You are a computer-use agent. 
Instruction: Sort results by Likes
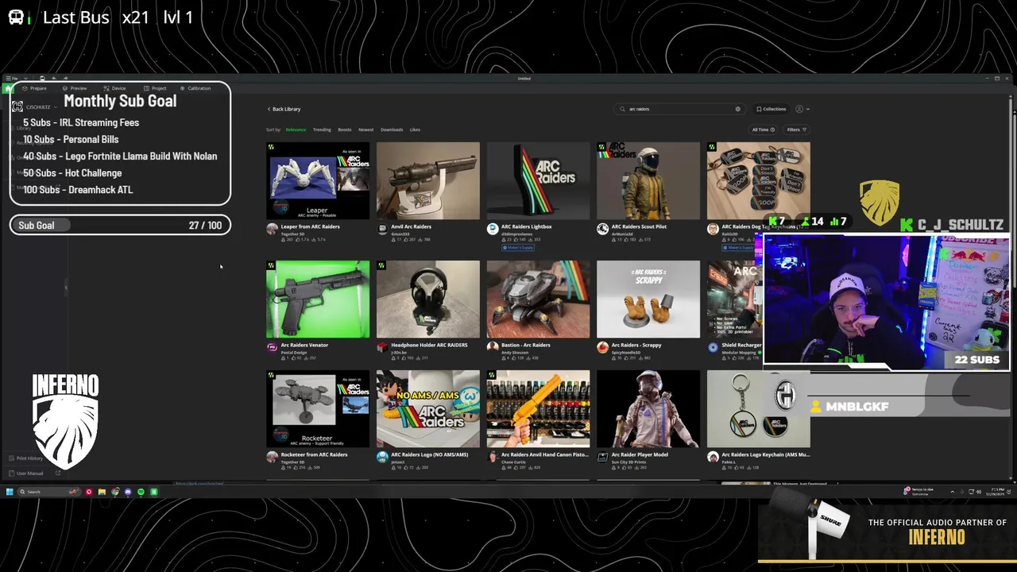pyautogui.click(x=415, y=129)
